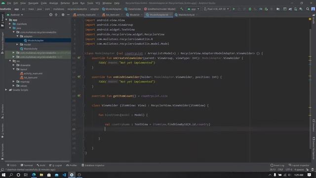This screenshot has height=178, width=316.
Task: Expand the mipmap folder
Action: (14, 82)
